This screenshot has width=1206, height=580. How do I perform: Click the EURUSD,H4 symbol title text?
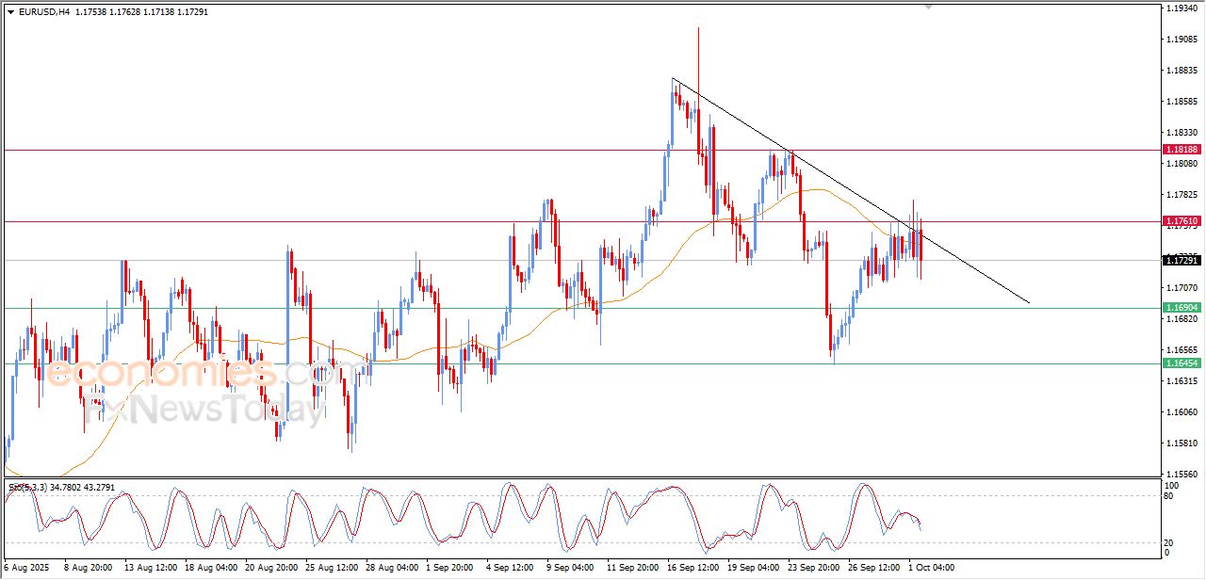(43, 12)
